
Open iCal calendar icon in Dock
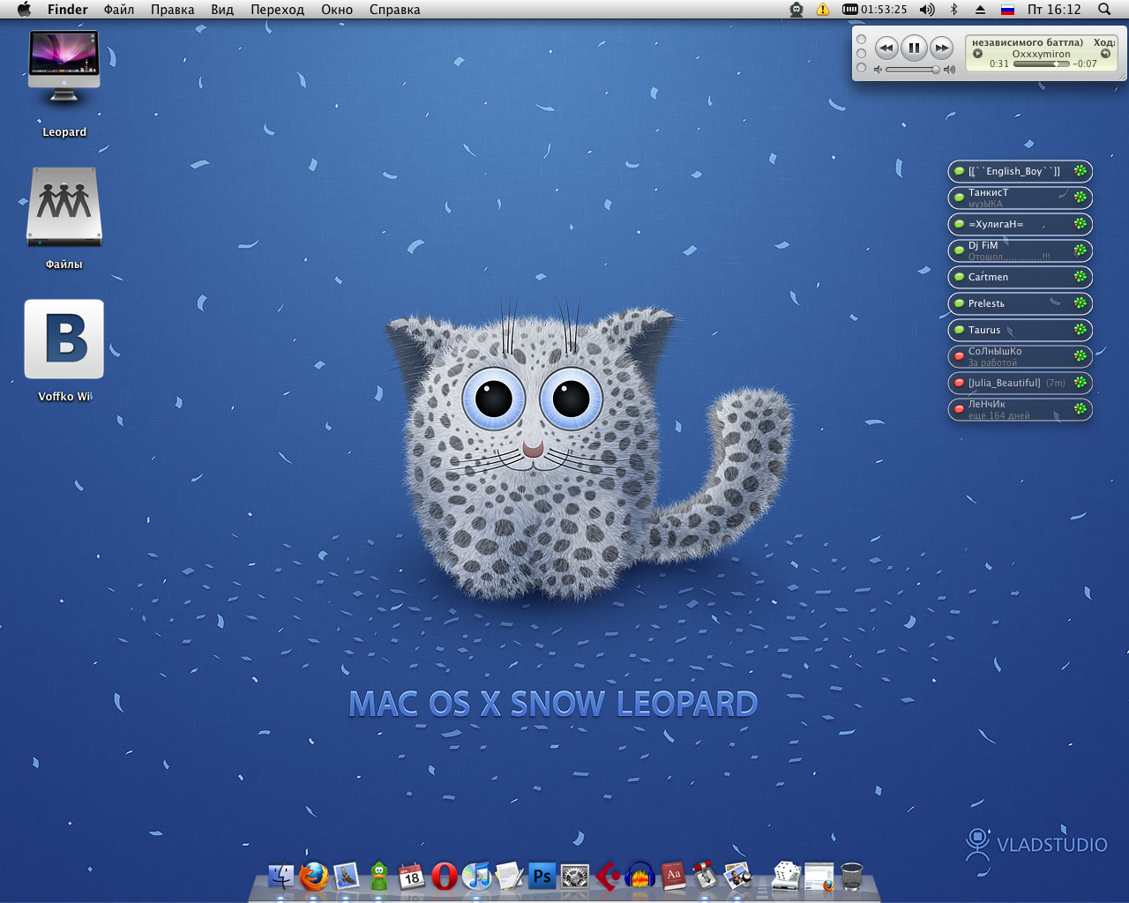click(411, 876)
